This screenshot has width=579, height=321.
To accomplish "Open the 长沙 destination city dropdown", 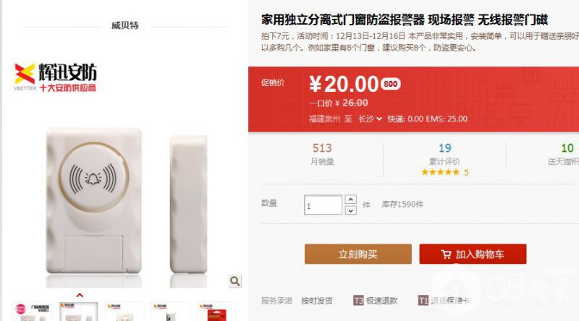I will pyautogui.click(x=370, y=119).
